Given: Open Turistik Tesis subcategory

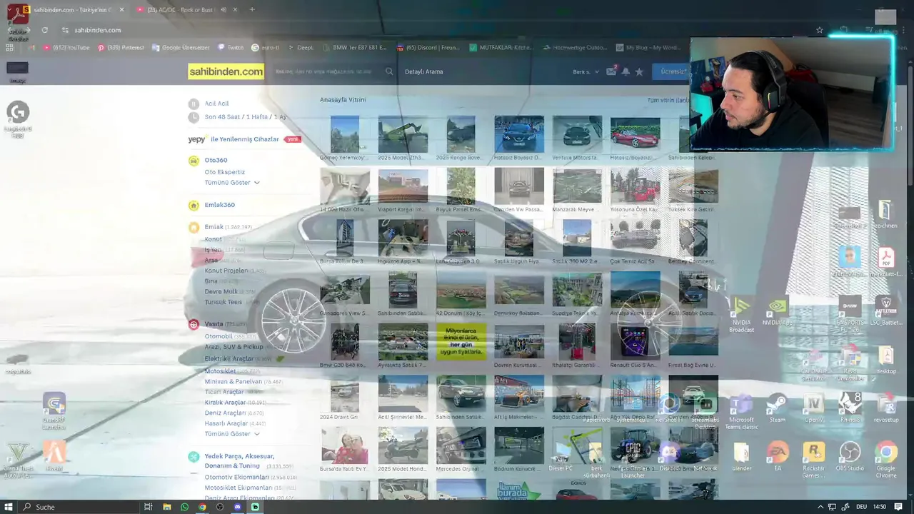Looking at the screenshot, I should point(224,302).
